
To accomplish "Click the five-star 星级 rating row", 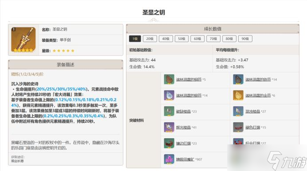I will coord(81,51).
